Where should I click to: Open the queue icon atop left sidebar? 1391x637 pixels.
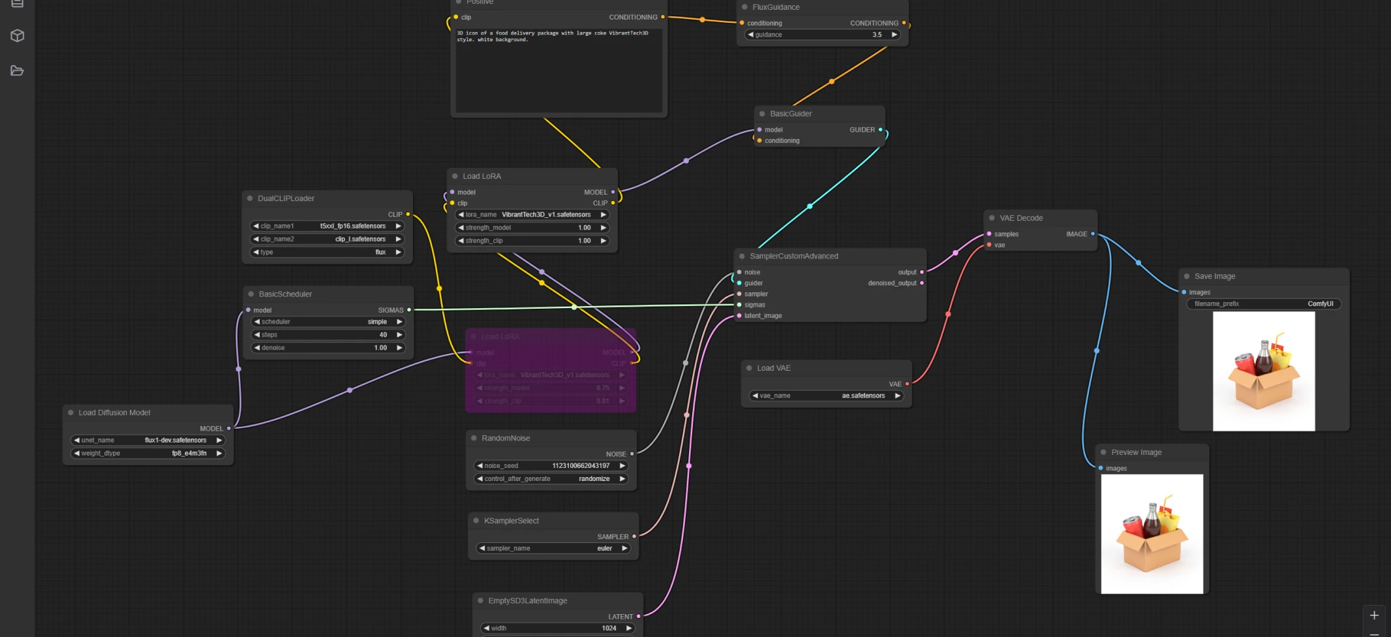(x=18, y=3)
